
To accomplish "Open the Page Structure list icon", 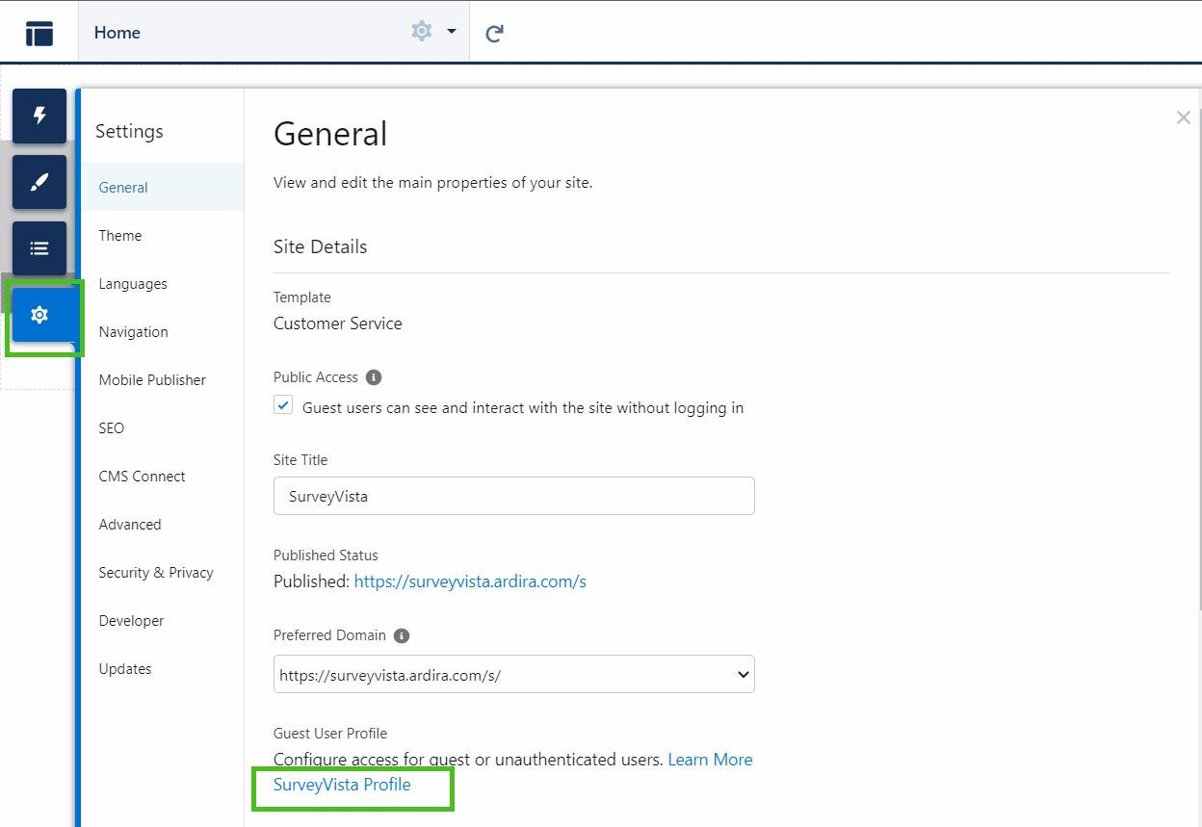I will pyautogui.click(x=39, y=247).
